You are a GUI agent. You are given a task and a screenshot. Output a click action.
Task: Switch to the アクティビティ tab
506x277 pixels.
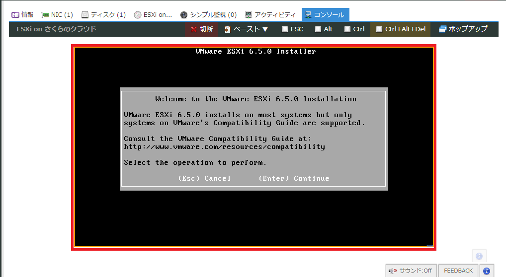[x=271, y=15]
